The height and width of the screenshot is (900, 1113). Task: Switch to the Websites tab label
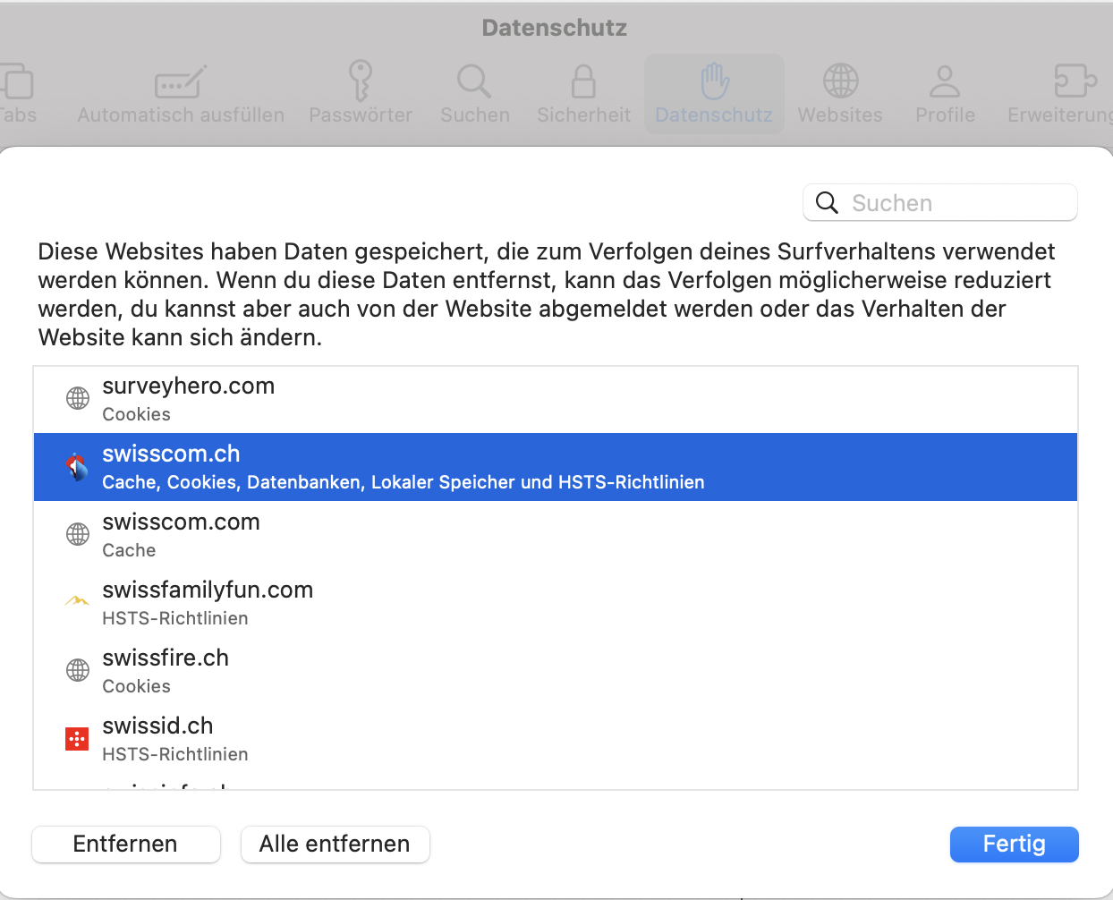tap(840, 115)
